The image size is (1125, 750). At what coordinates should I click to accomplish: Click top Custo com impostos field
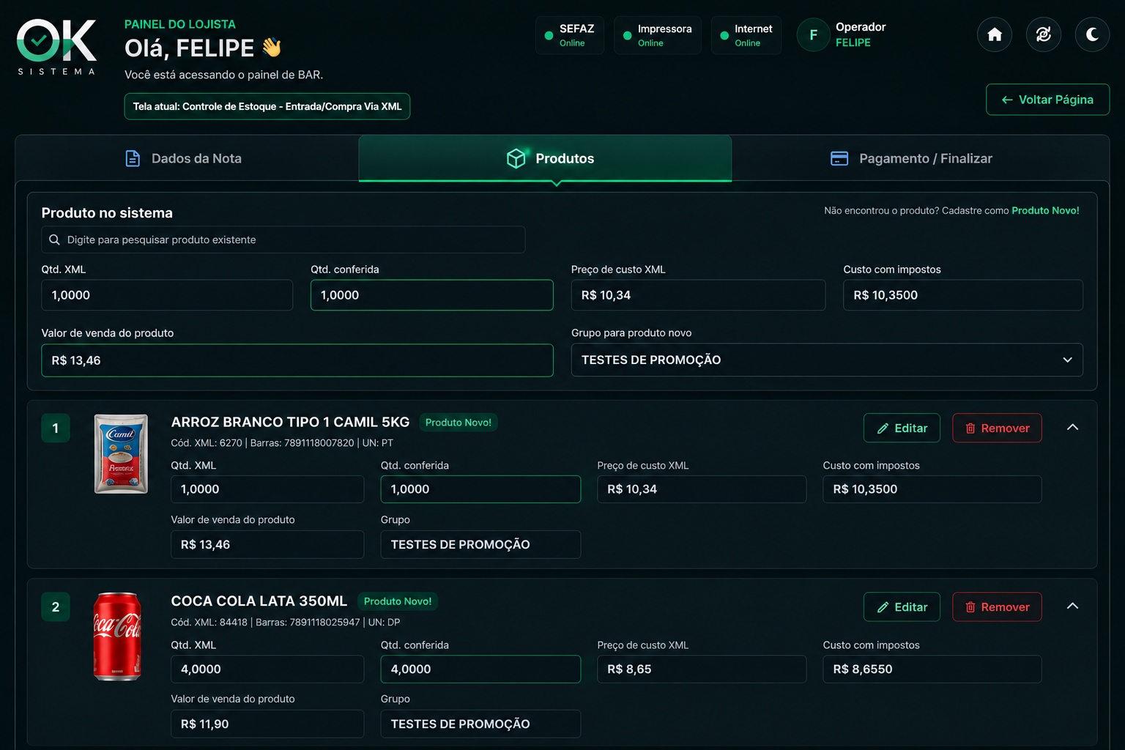pyautogui.click(x=963, y=295)
